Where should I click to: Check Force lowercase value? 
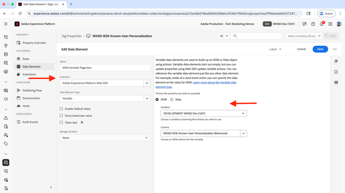click(61, 116)
